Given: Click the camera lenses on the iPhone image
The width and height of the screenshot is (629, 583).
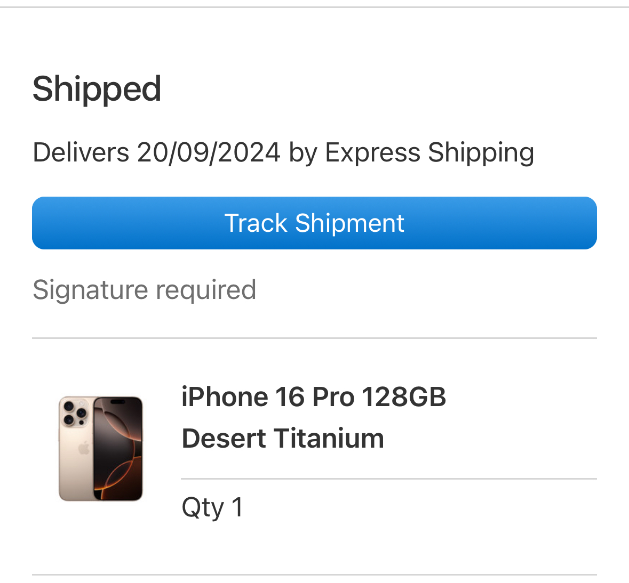Looking at the screenshot, I should pyautogui.click(x=75, y=412).
